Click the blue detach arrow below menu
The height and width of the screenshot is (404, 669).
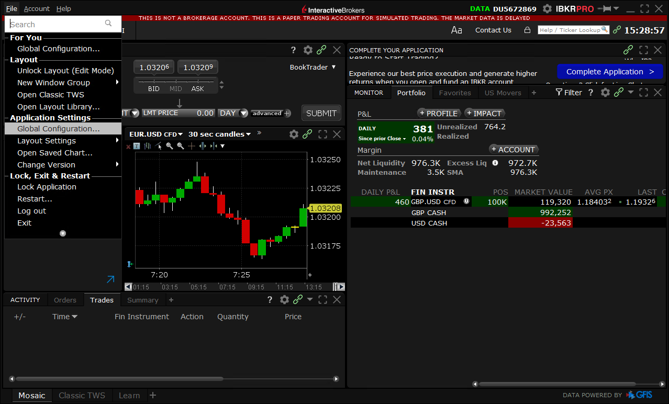110,280
